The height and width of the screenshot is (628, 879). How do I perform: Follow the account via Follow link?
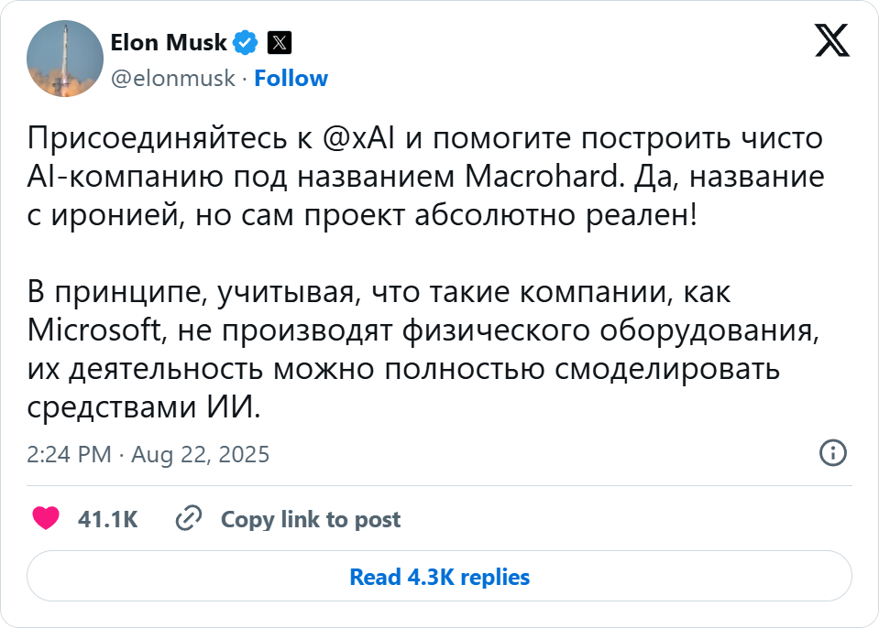tap(291, 79)
